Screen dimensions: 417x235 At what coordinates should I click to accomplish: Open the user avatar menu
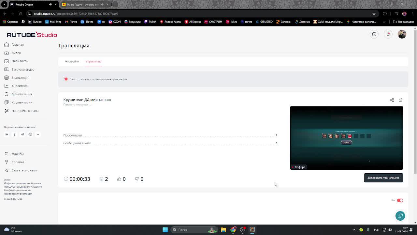click(402, 34)
